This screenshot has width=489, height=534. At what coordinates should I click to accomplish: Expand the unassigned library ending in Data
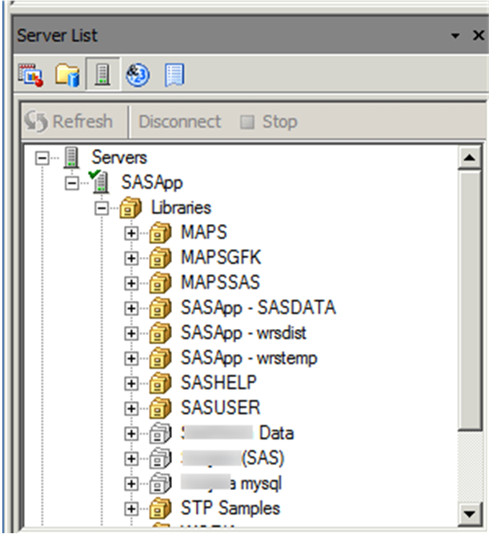[x=131, y=434]
